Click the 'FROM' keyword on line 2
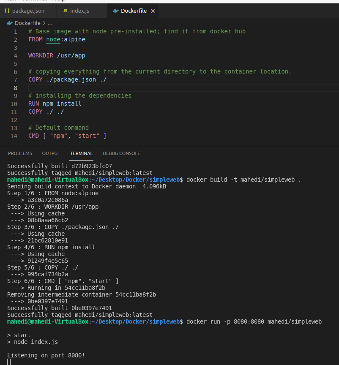 coord(36,39)
